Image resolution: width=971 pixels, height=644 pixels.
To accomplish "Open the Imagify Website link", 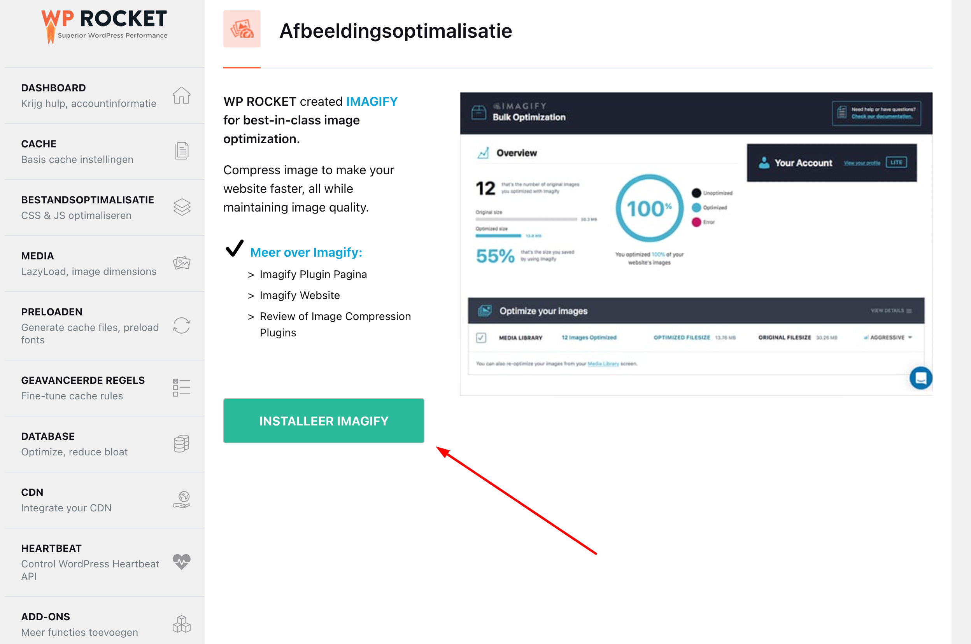I will point(300,295).
